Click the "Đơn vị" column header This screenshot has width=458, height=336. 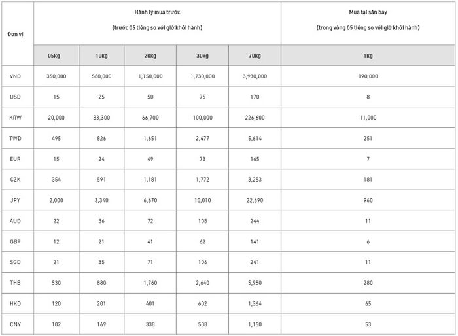[16, 32]
